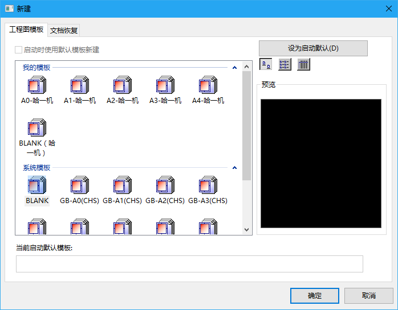Click the 新建 window title icon
The width and height of the screenshot is (398, 310).
[9, 9]
